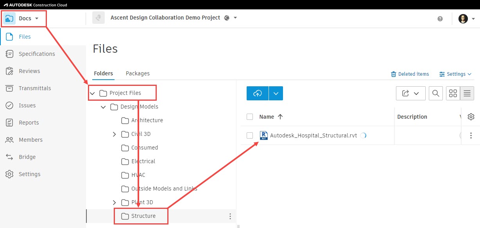480x228 pixels.
Task: Select the Project Files folder
Action: (125, 93)
